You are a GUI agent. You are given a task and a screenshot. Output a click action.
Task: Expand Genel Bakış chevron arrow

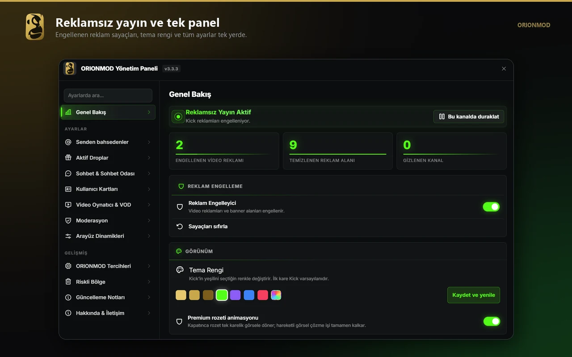(149, 112)
